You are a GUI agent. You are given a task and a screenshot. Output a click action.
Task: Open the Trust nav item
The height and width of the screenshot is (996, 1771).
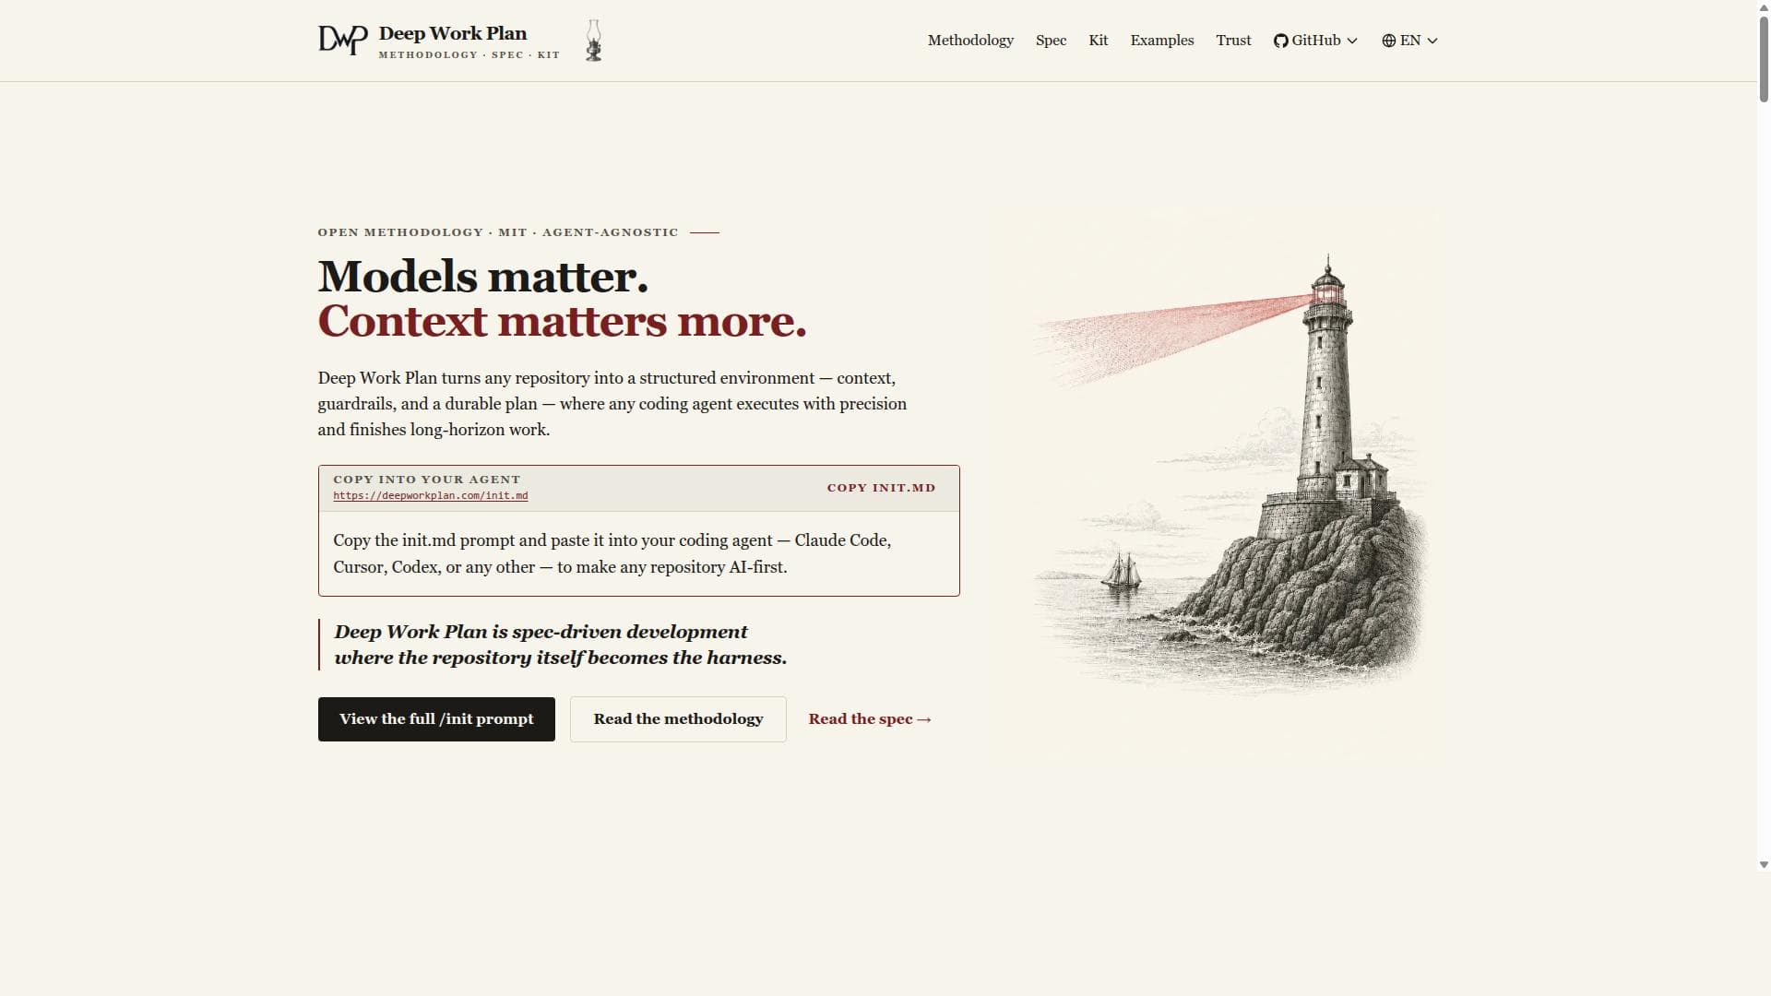[1233, 41]
